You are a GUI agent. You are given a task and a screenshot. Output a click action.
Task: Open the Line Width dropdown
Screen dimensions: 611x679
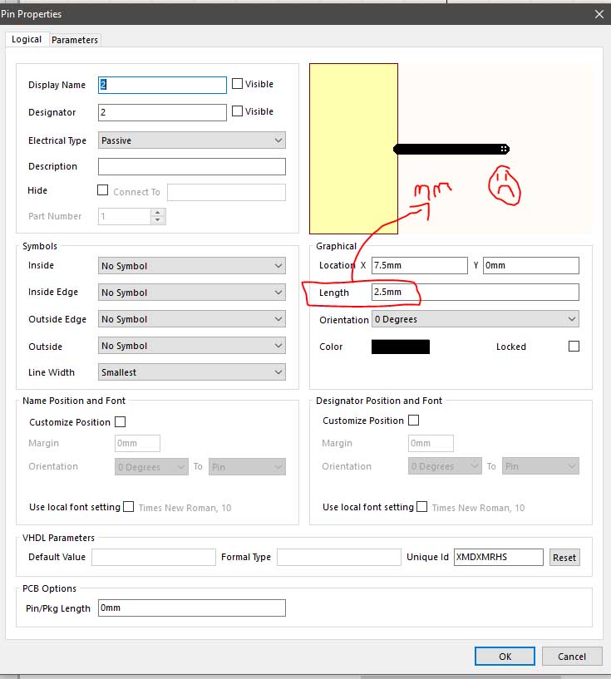coord(192,372)
